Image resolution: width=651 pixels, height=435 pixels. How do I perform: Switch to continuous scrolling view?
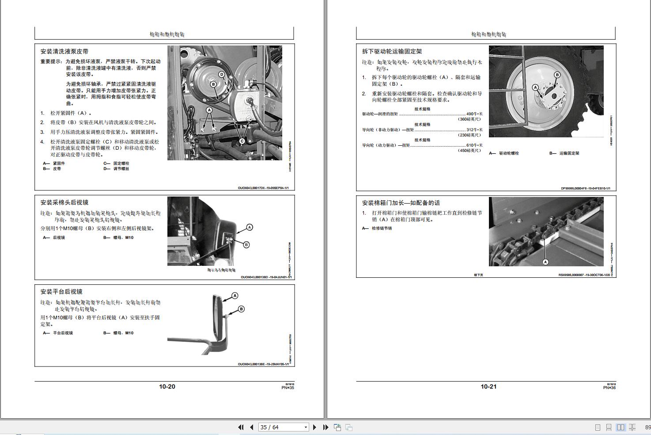pos(609,427)
